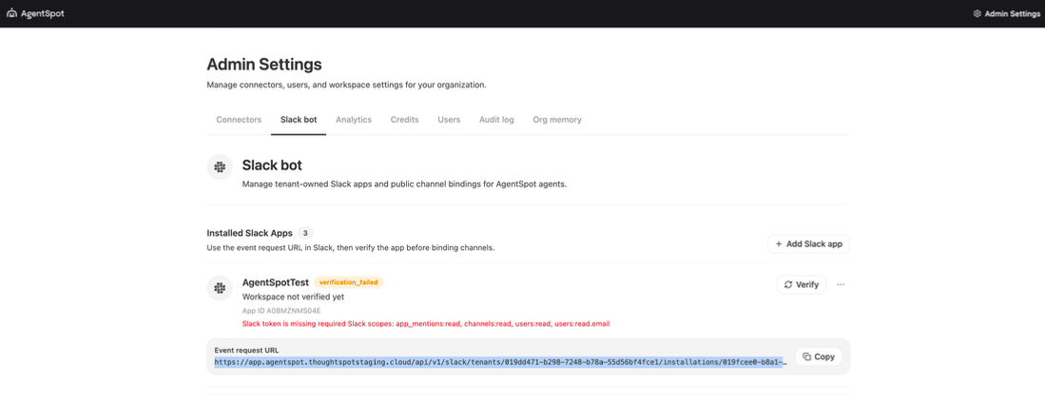
Task: Switch to the Connectors tab
Action: 239,120
